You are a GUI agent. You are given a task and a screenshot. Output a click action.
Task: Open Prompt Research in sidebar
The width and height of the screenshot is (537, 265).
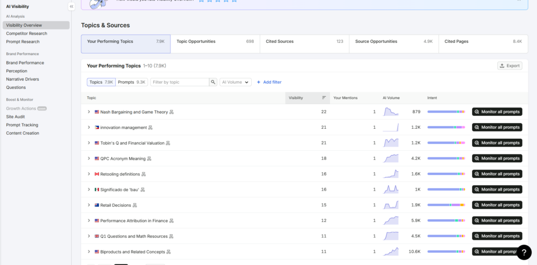(23, 42)
